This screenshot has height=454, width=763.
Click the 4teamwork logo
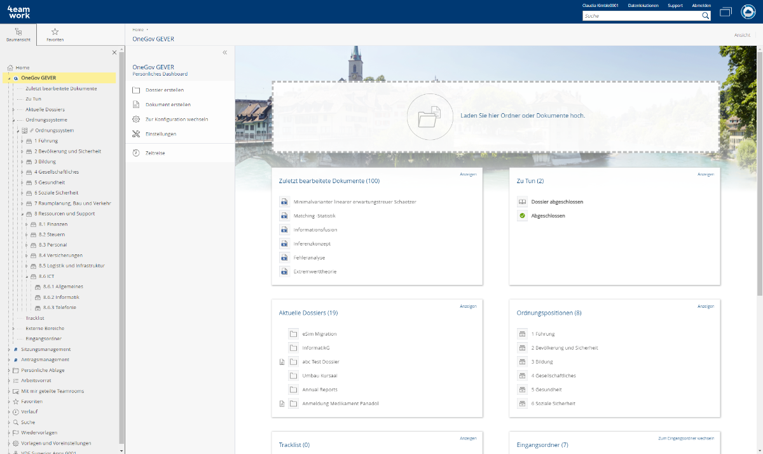tap(18, 11)
